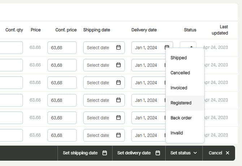Screen dimensions: 242x166
Task: Open calendar icon in last row Shipping date
Action: 118,135
